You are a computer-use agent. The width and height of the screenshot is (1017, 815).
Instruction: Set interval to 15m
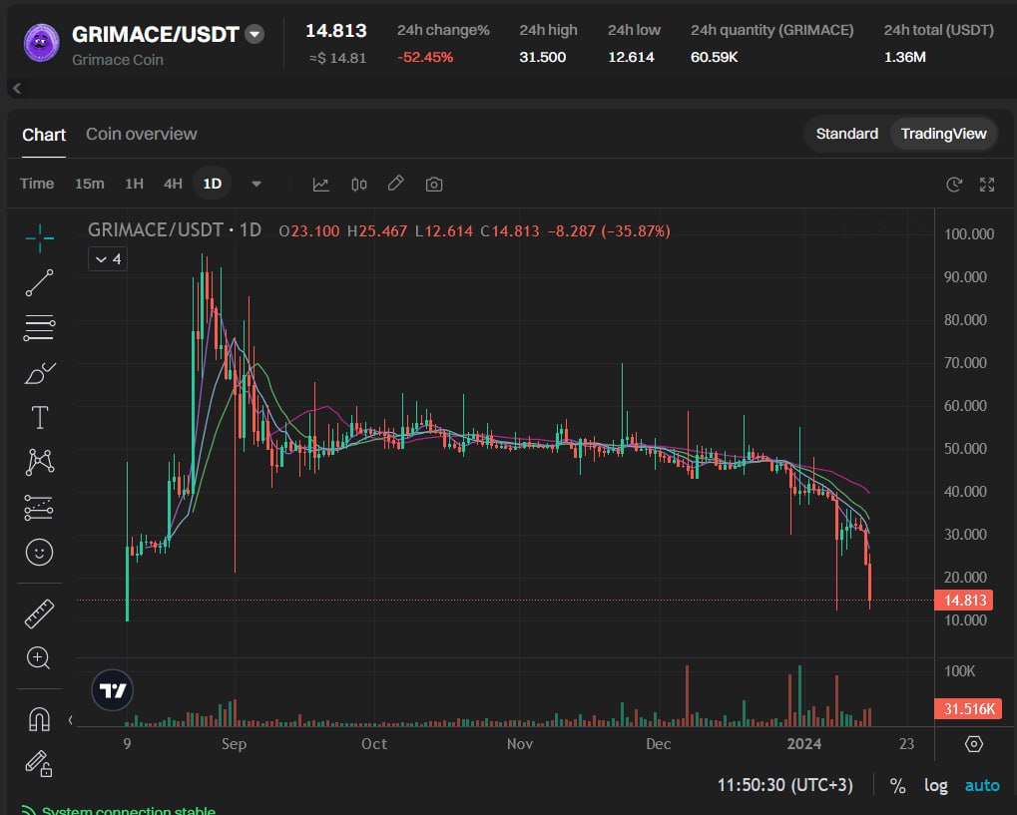90,184
